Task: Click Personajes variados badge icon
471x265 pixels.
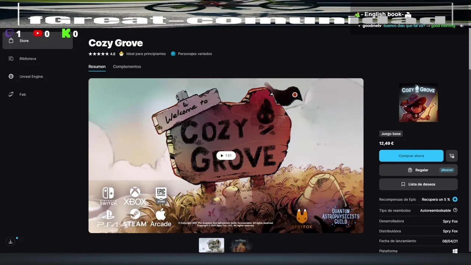Action: (x=173, y=54)
